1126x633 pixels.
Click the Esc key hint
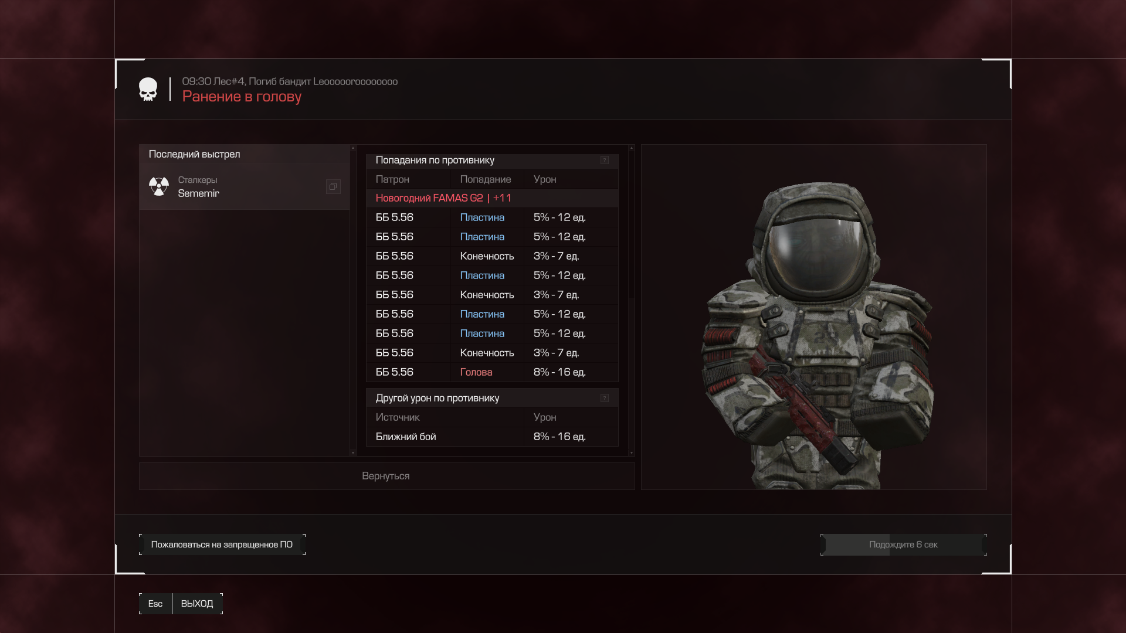[x=155, y=604]
